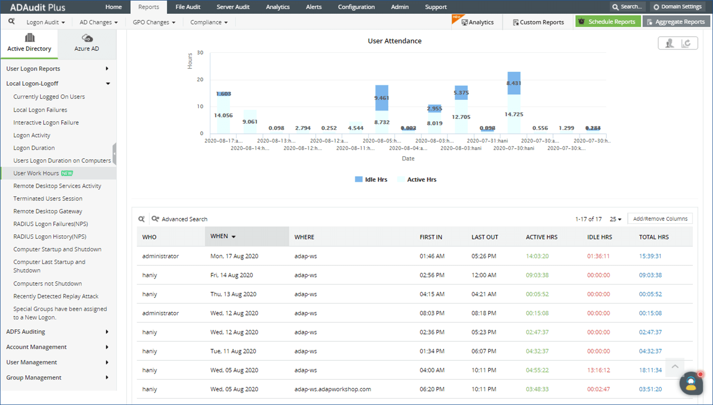Switch to the Azure AD tab
The height and width of the screenshot is (405, 713).
coord(87,44)
